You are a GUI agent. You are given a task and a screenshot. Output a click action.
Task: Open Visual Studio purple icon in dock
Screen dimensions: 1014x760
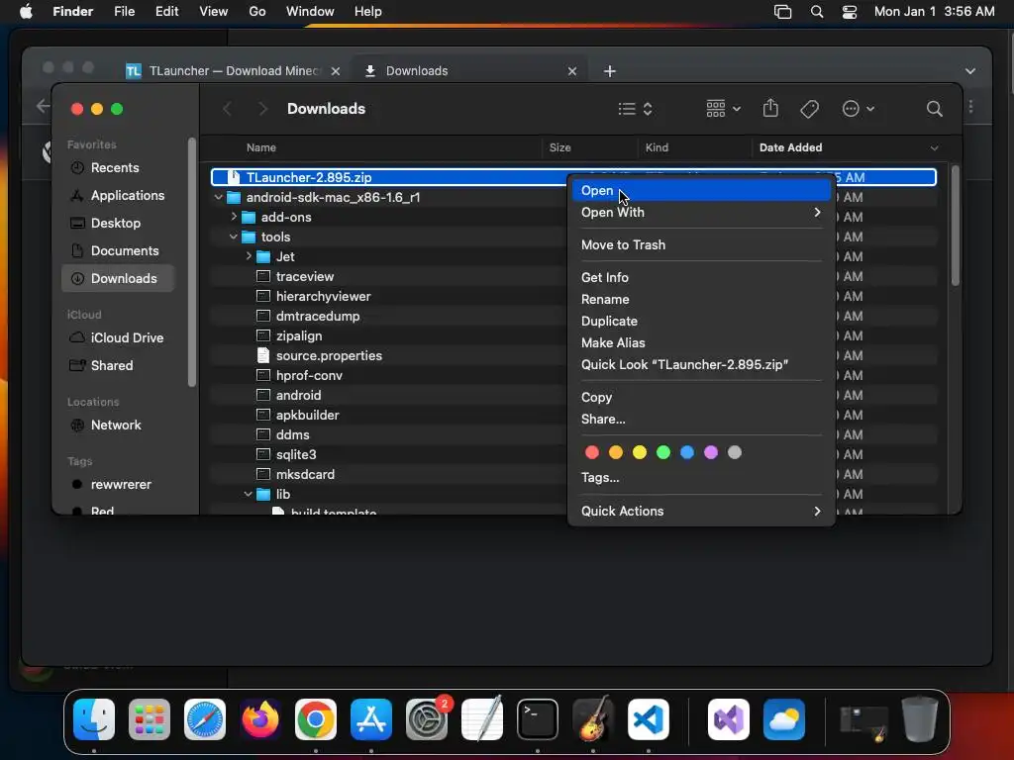(729, 719)
